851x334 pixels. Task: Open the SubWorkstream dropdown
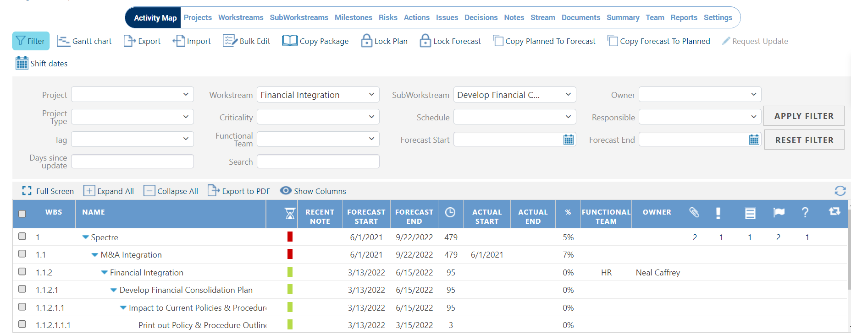[515, 95]
